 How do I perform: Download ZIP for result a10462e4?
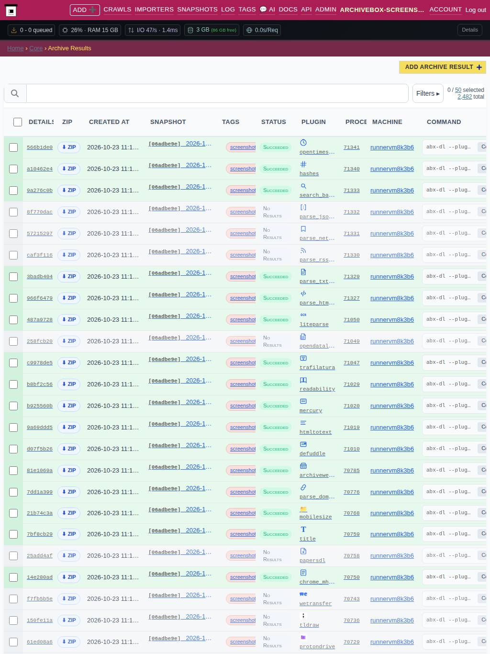click(69, 169)
